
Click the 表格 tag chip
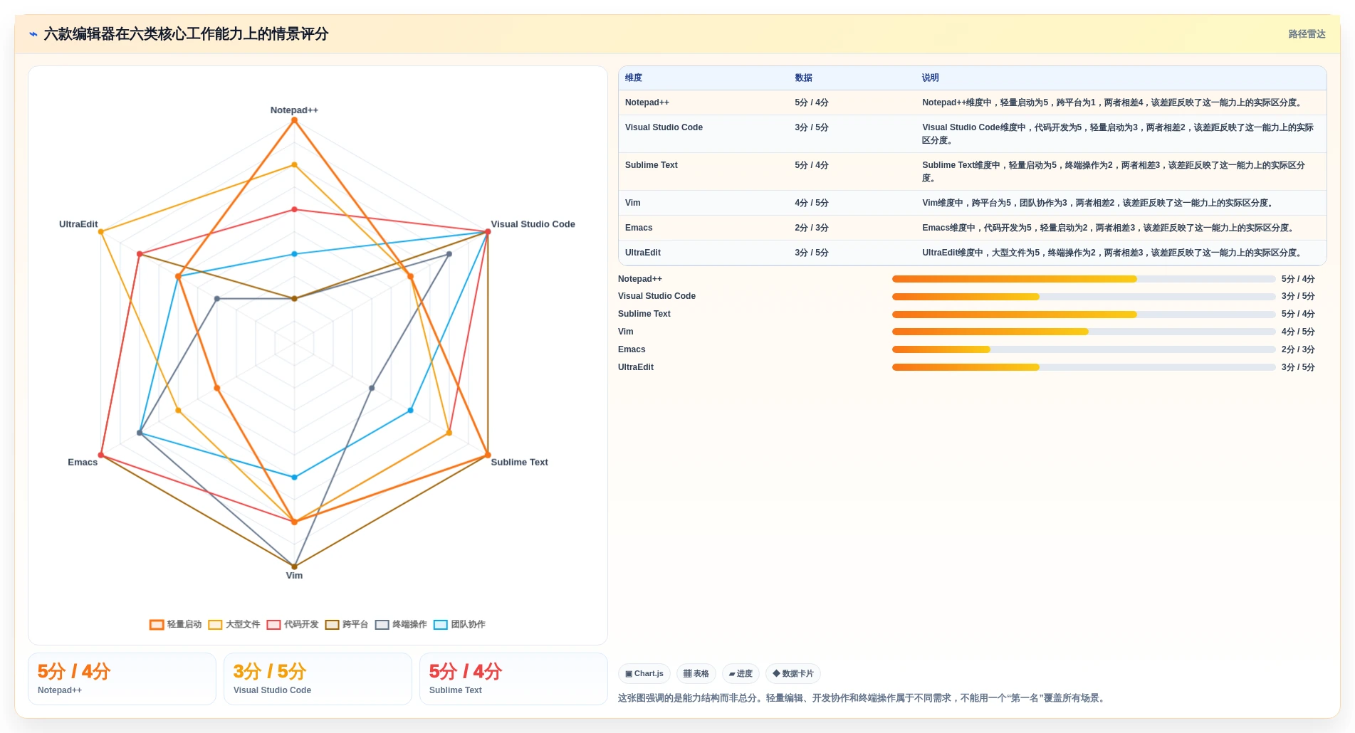click(x=696, y=673)
